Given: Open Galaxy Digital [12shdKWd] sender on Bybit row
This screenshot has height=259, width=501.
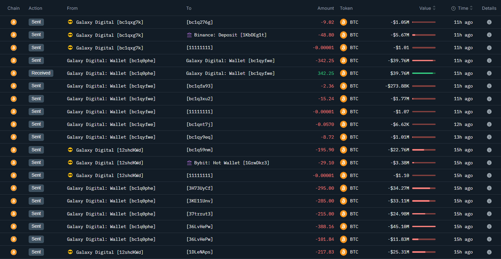Looking at the screenshot, I should coord(109,163).
